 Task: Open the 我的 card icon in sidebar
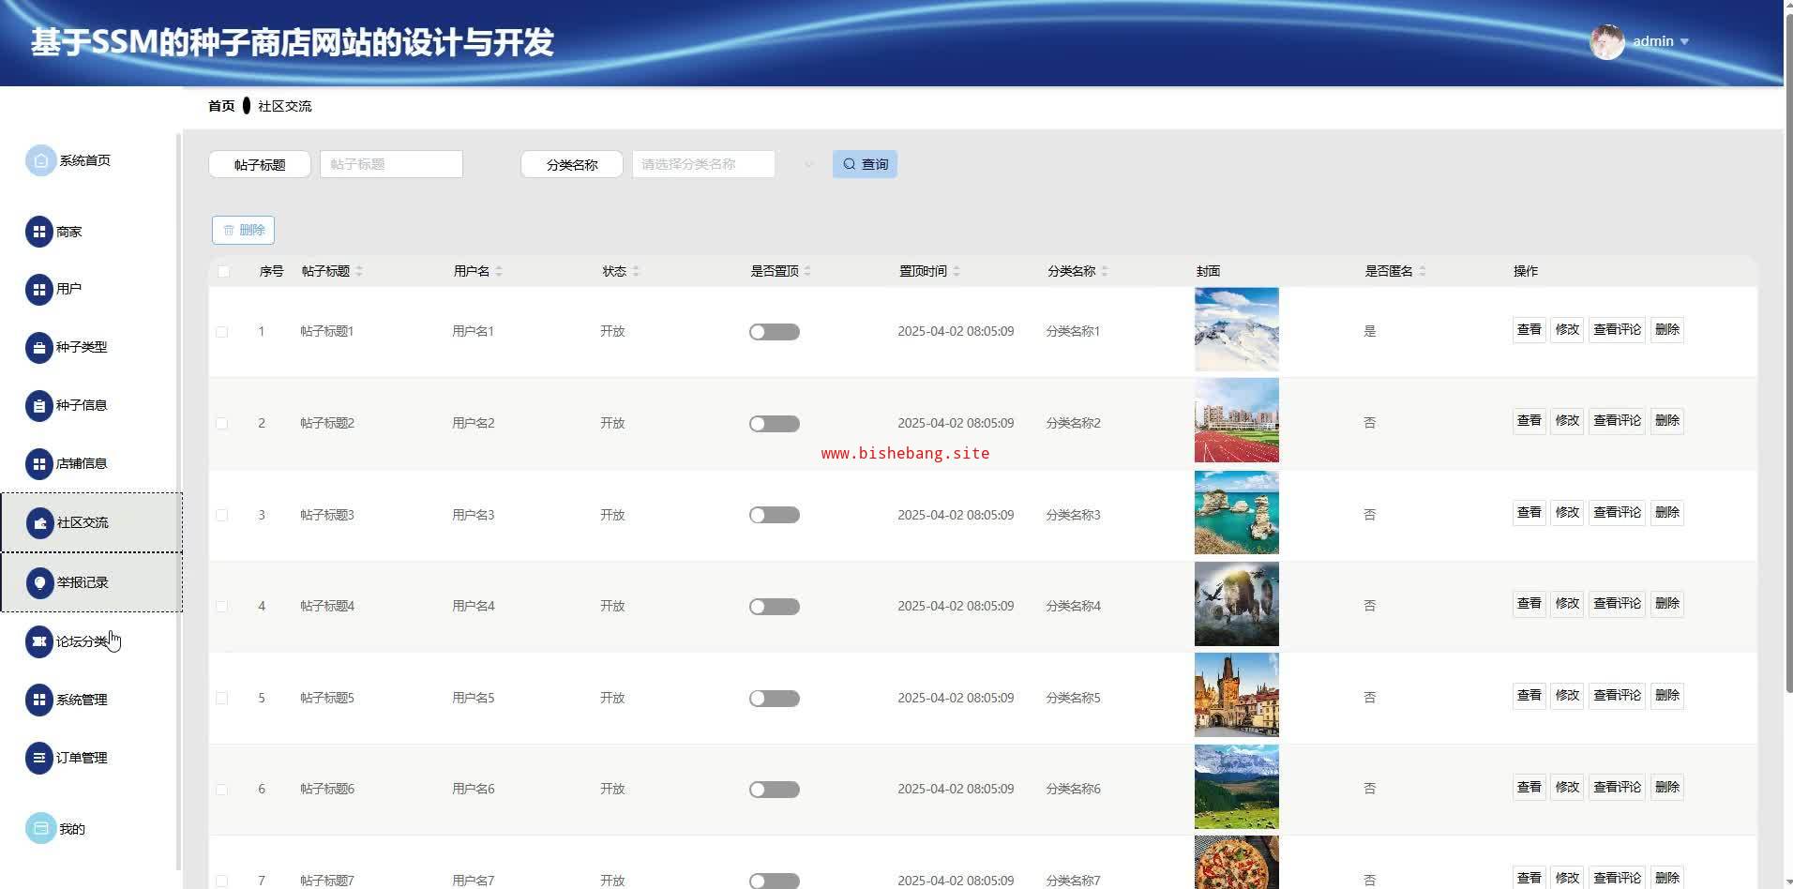(x=40, y=828)
